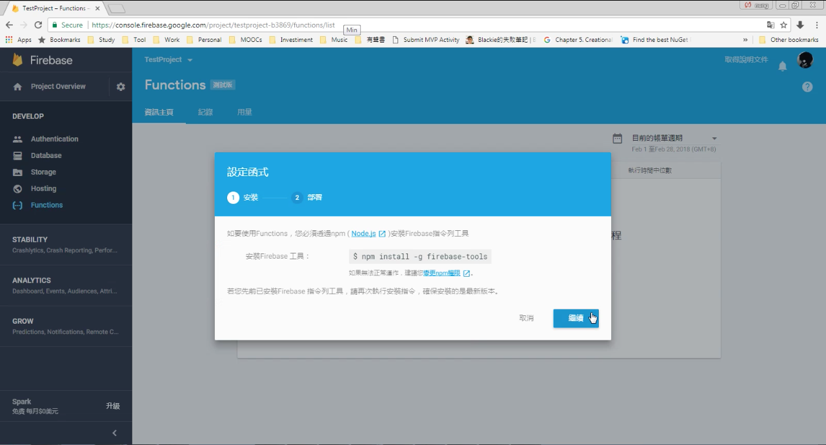826x445 pixels.
Task: Open project settings gear icon
Action: pyautogui.click(x=121, y=86)
